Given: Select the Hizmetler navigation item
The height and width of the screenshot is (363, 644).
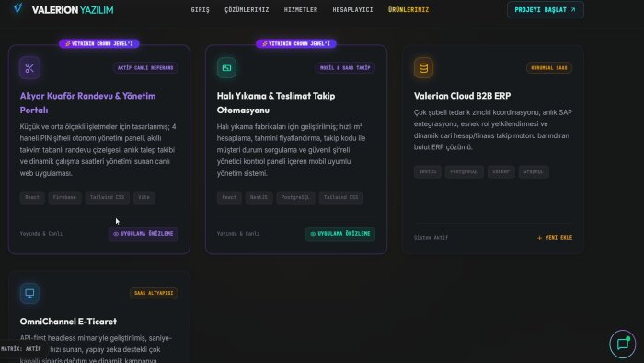Looking at the screenshot, I should tap(301, 9).
